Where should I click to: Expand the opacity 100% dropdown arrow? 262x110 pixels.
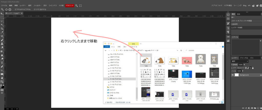(x=244, y=64)
